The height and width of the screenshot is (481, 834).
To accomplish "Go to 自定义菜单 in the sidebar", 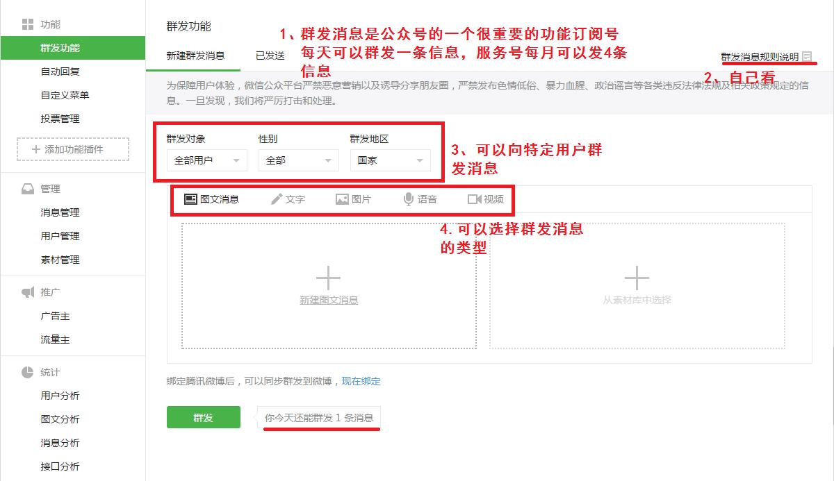I will point(65,95).
